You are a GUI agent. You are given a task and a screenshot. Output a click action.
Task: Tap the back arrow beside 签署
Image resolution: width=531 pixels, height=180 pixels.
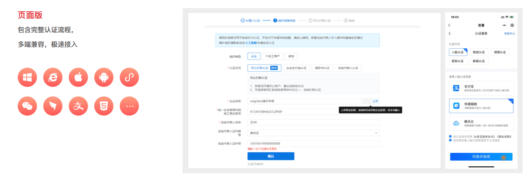click(x=449, y=25)
